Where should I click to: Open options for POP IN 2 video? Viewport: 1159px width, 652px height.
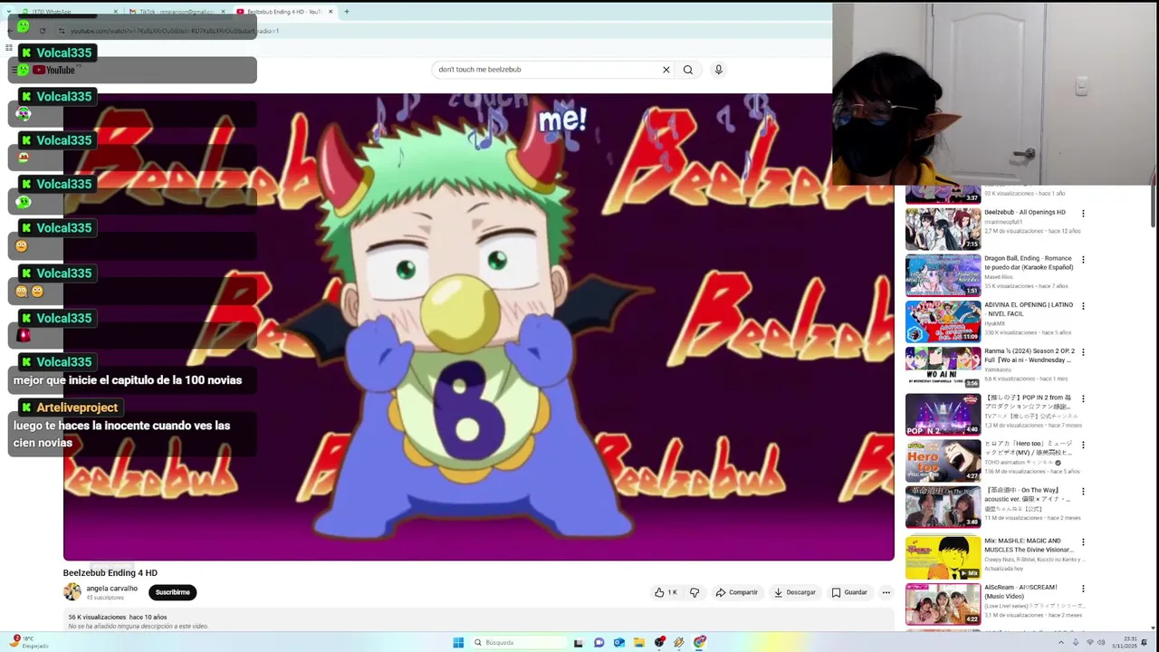click(x=1083, y=398)
